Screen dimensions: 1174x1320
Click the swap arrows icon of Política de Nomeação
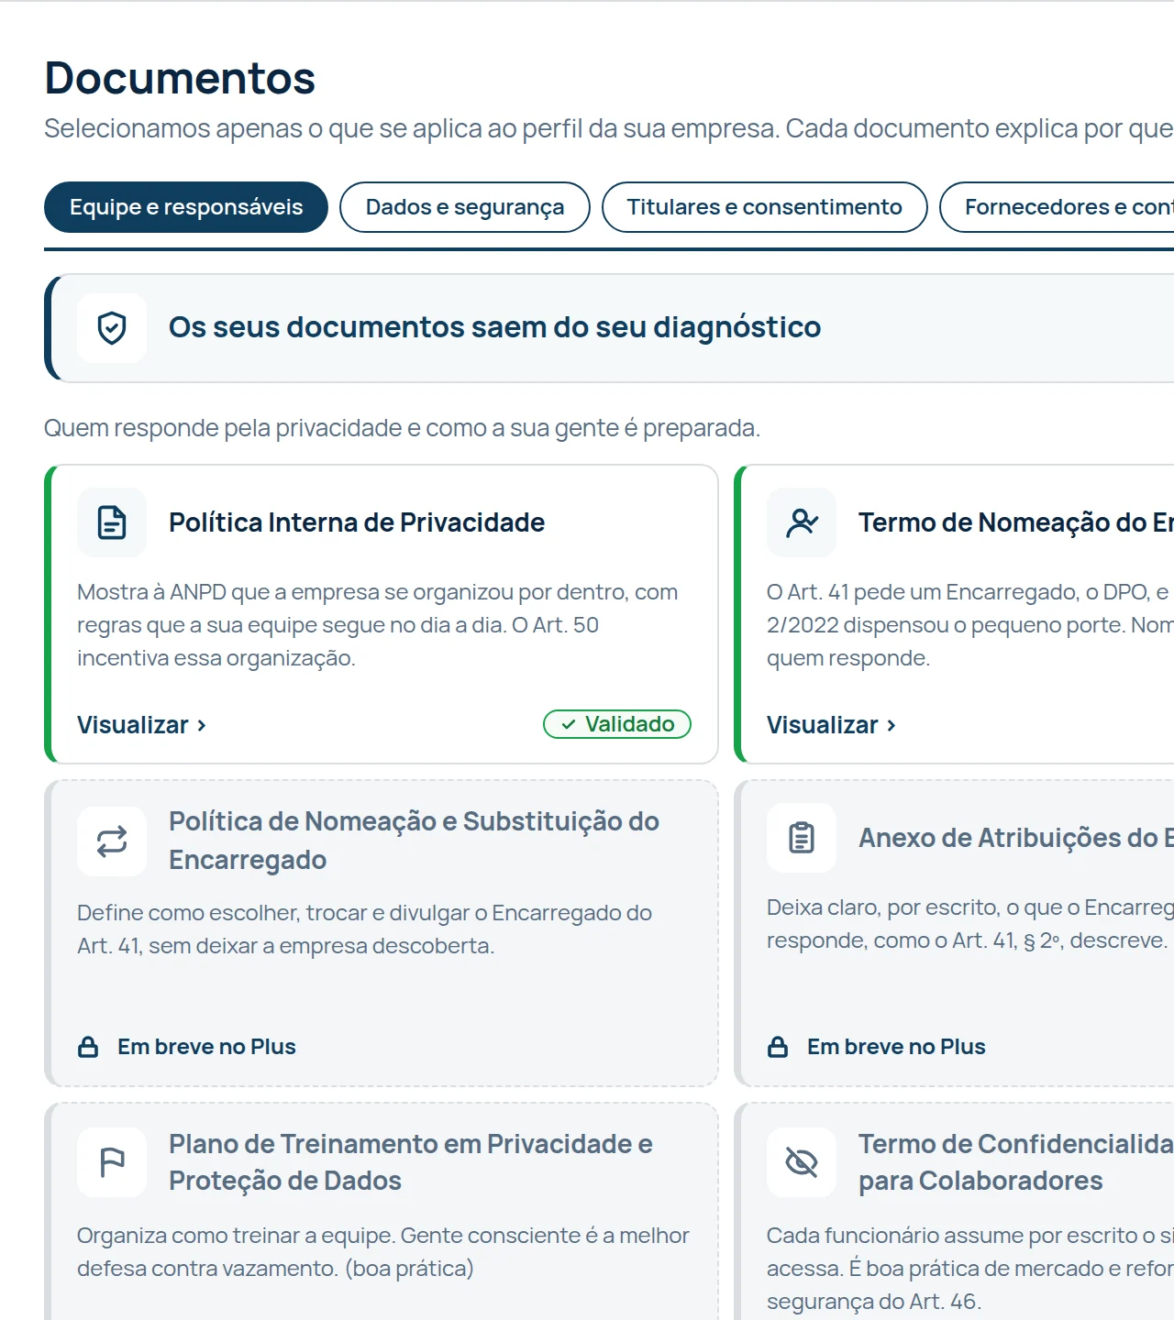(x=112, y=841)
